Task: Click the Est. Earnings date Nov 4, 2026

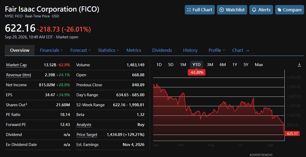Action: 133,145
